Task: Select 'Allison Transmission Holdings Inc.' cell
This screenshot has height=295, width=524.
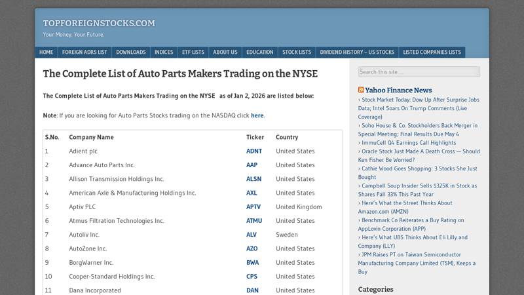Action: [x=117, y=179]
